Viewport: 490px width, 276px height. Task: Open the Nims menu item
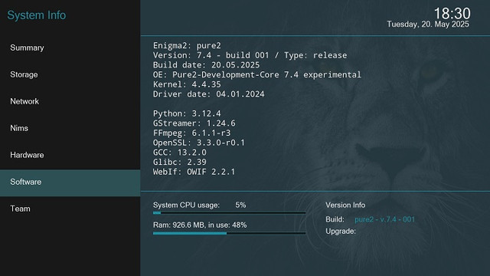coord(70,128)
